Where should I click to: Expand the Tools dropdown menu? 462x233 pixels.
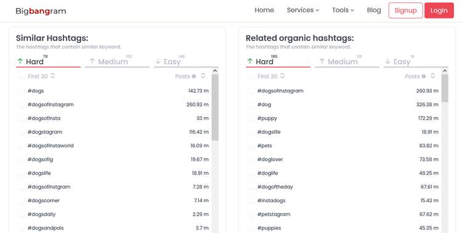(343, 10)
